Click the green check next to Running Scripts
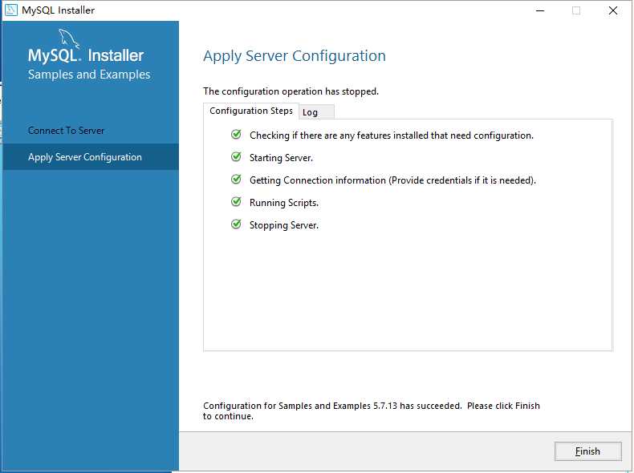 [236, 201]
